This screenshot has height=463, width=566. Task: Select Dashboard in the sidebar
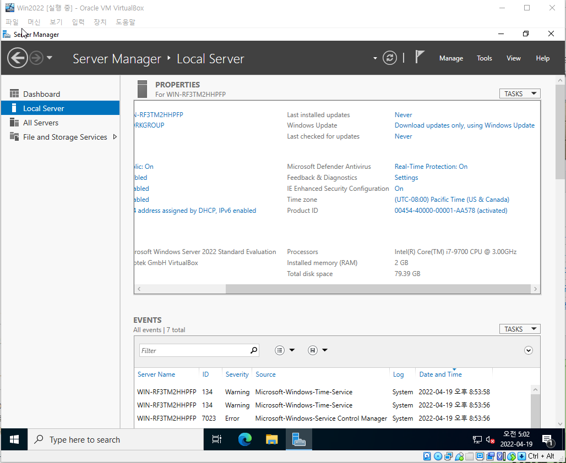coord(60,94)
